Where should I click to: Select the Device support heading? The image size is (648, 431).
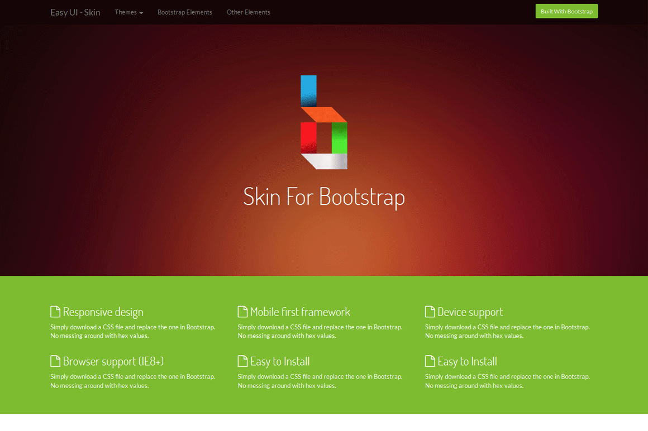point(471,312)
